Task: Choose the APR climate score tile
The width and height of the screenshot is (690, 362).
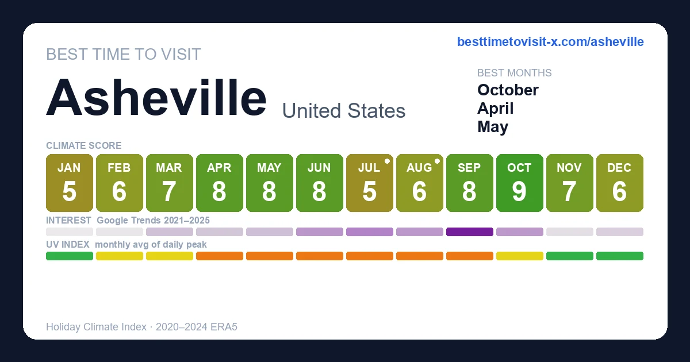Action: (220, 183)
